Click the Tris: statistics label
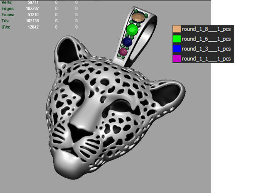Viewport: 261px width, 193px height. click(5, 21)
